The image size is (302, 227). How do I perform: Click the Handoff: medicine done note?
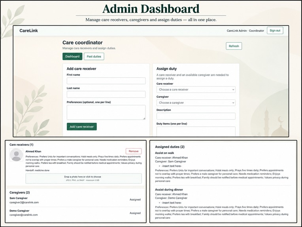pos(38,170)
